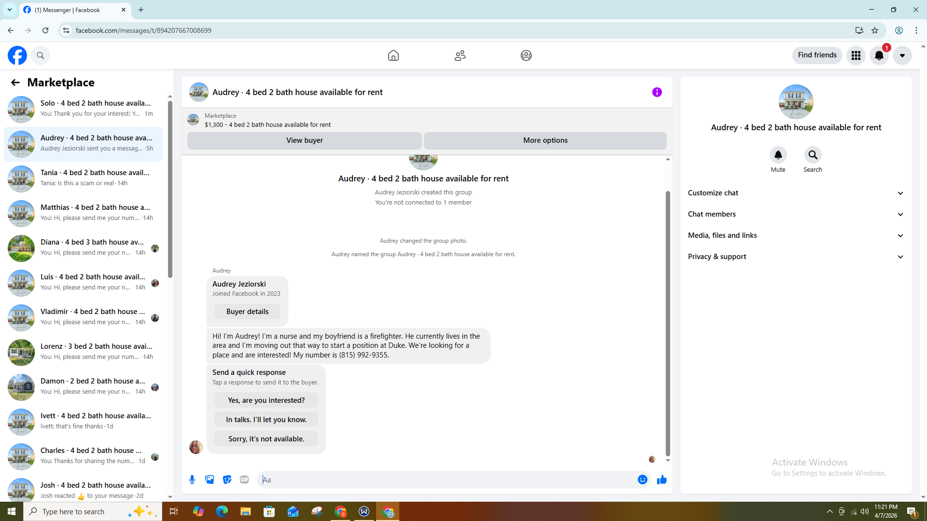927x521 pixels.
Task: Click the View buyer button
Action: pyautogui.click(x=304, y=140)
